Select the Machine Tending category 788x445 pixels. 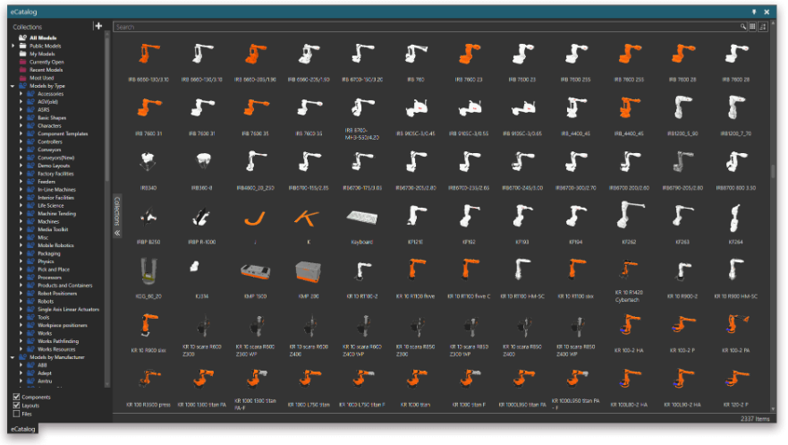pyautogui.click(x=56, y=214)
